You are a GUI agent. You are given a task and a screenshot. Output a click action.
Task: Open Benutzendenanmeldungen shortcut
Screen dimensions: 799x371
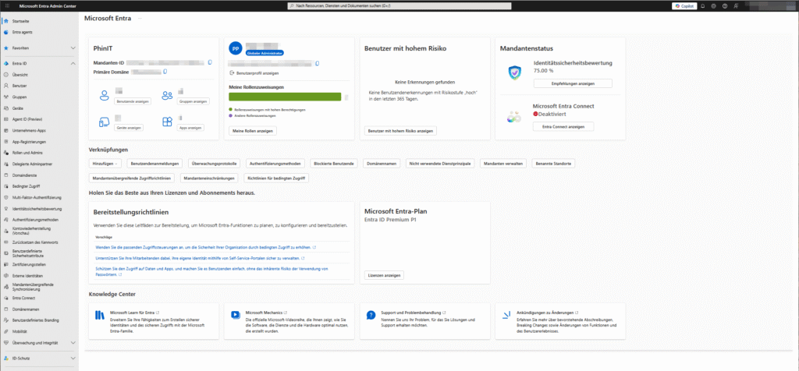(155, 164)
